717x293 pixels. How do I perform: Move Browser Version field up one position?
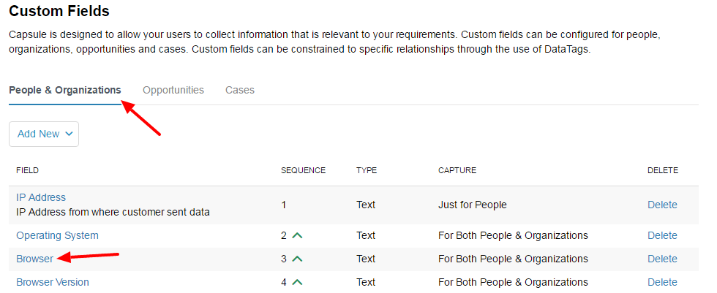coord(297,282)
